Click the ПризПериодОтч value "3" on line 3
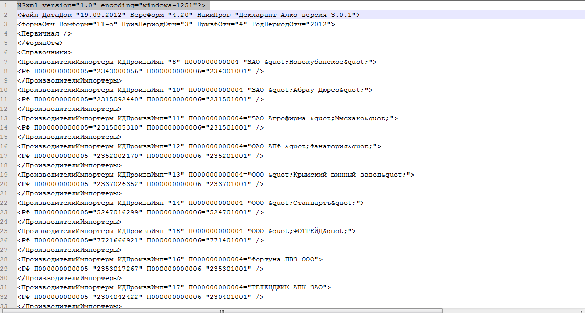Viewport: 585px width, 313px height. tap(187, 24)
